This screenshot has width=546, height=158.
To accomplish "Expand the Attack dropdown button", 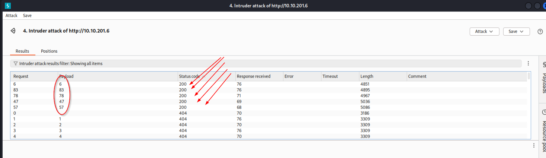I will [x=484, y=32].
